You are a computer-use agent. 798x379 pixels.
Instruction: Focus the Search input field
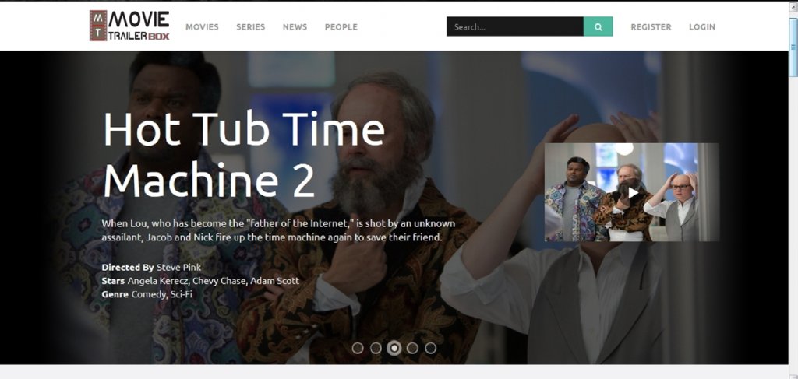(x=515, y=26)
